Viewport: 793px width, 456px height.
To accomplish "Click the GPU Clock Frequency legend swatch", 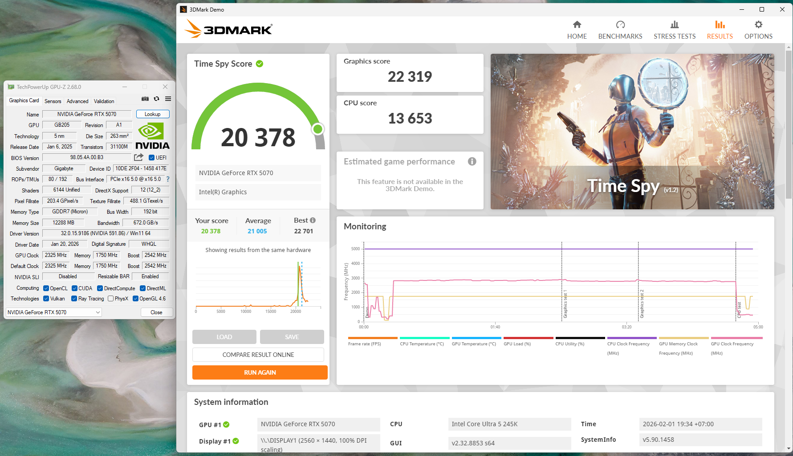I will click(x=736, y=338).
